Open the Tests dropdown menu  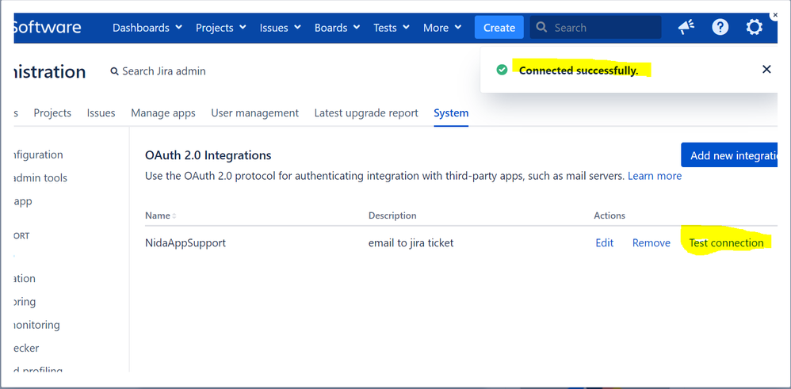[391, 27]
